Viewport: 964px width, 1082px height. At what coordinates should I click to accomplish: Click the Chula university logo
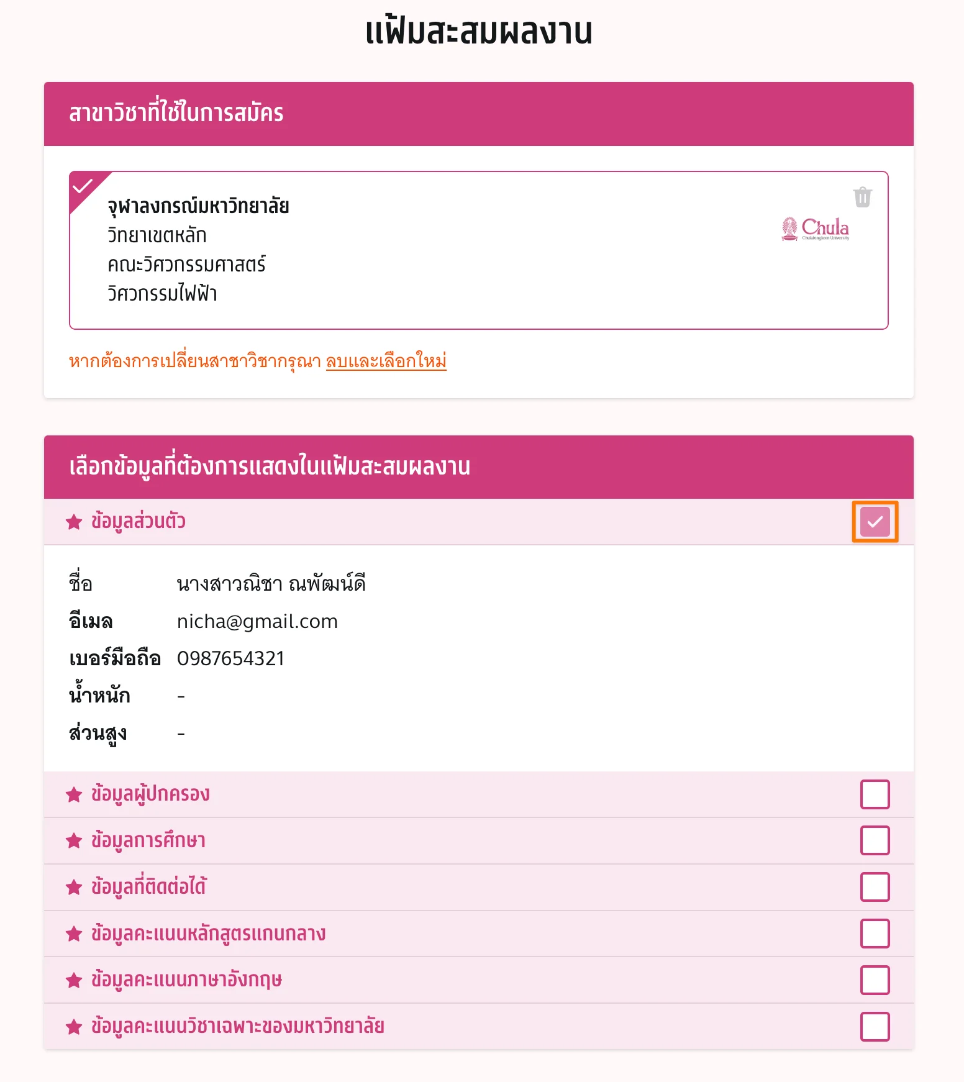[x=815, y=229]
